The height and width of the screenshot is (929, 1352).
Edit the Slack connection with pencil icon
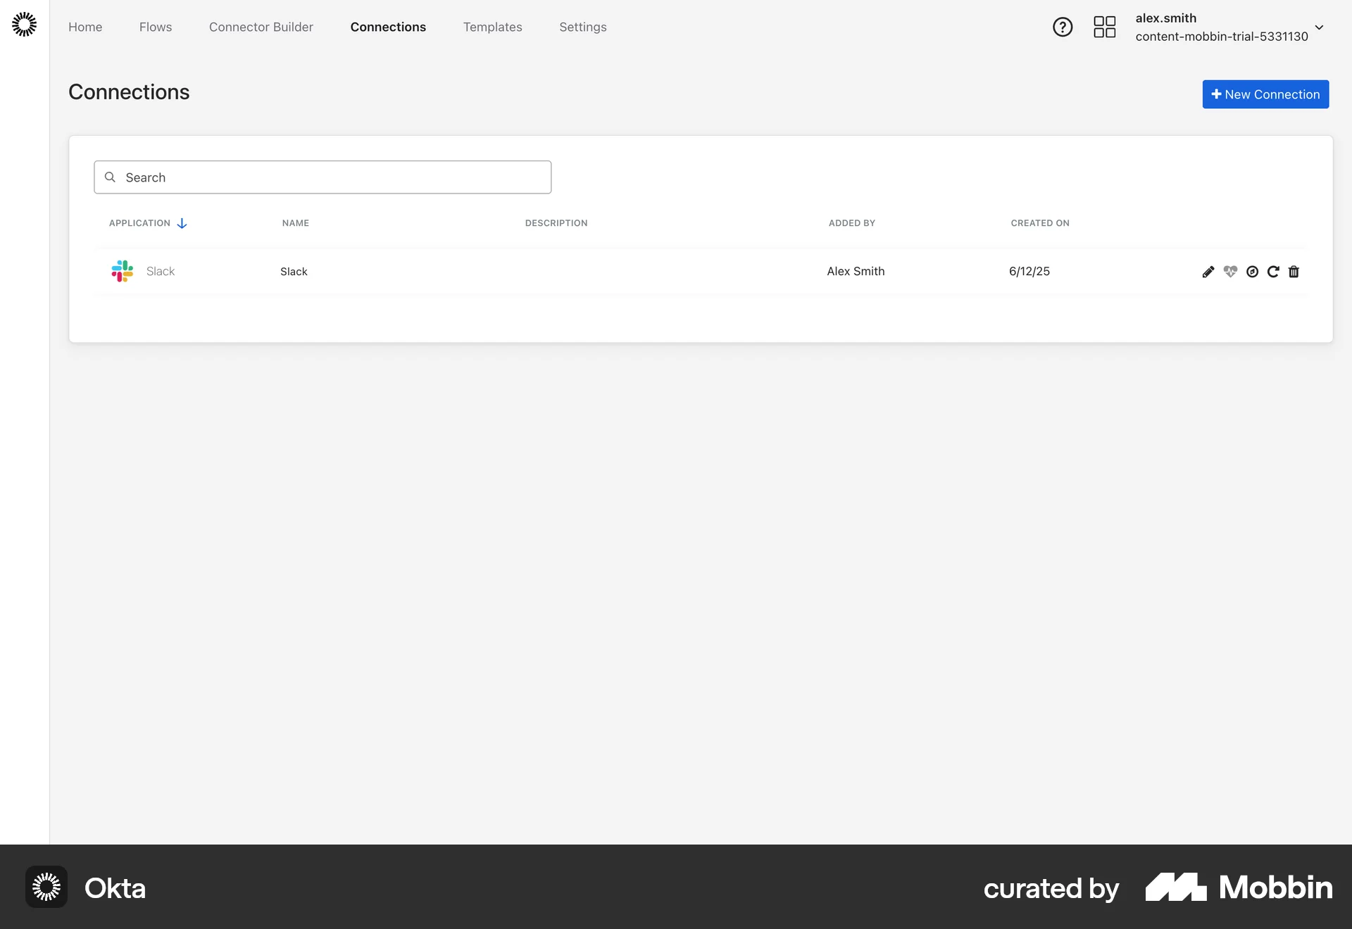point(1208,272)
